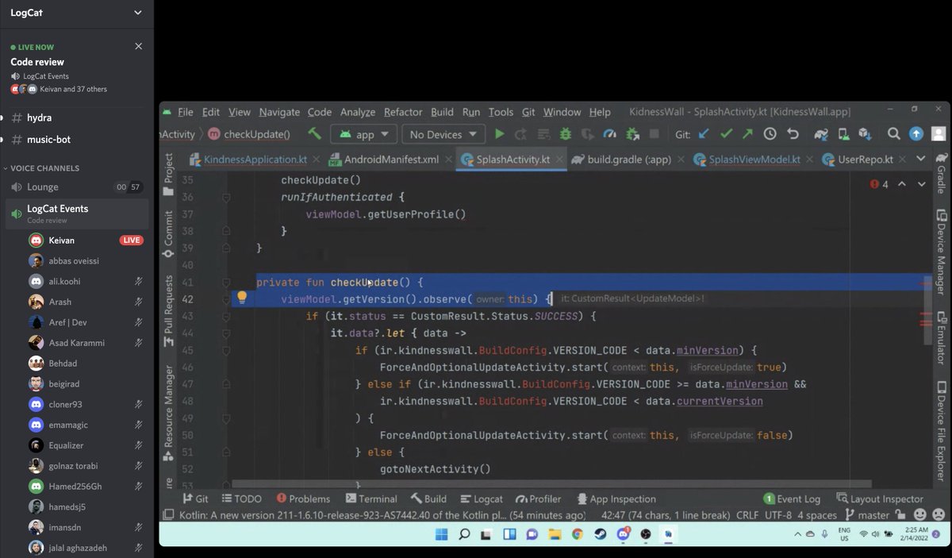The image size is (952, 558).
Task: Fold the checkUpdate function at line 41
Action: [x=227, y=282]
